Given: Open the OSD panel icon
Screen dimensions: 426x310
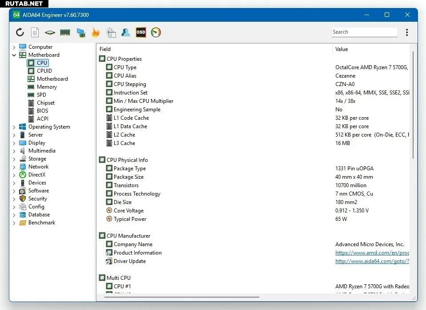Looking at the screenshot, I should (140, 32).
